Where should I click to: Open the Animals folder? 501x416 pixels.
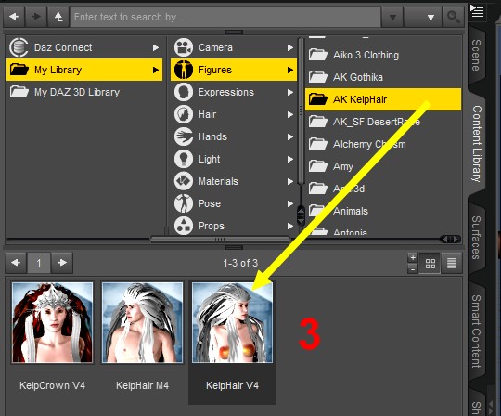tap(383, 211)
